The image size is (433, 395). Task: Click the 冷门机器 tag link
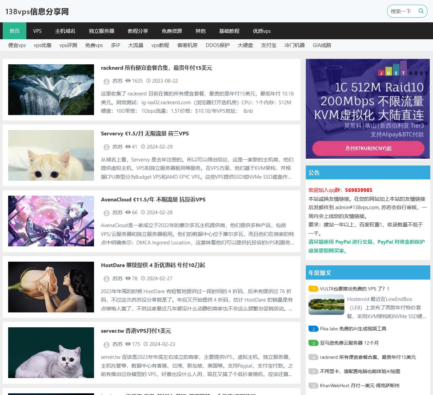click(x=295, y=45)
